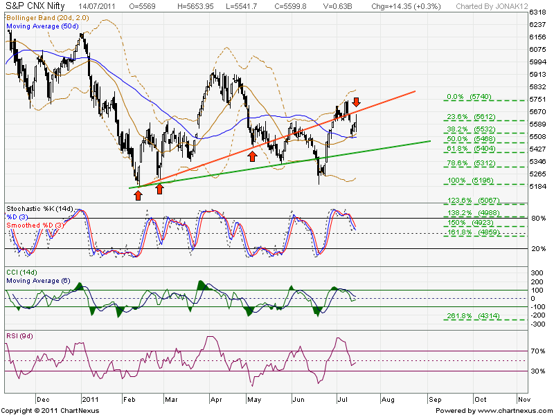The height and width of the screenshot is (415, 554).
Task: Click the 5346 price axis label
Action: (537, 161)
